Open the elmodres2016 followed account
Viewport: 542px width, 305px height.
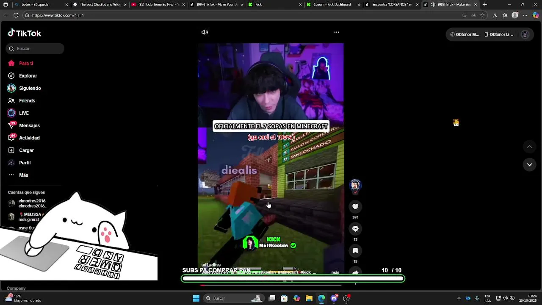[x=27, y=203]
